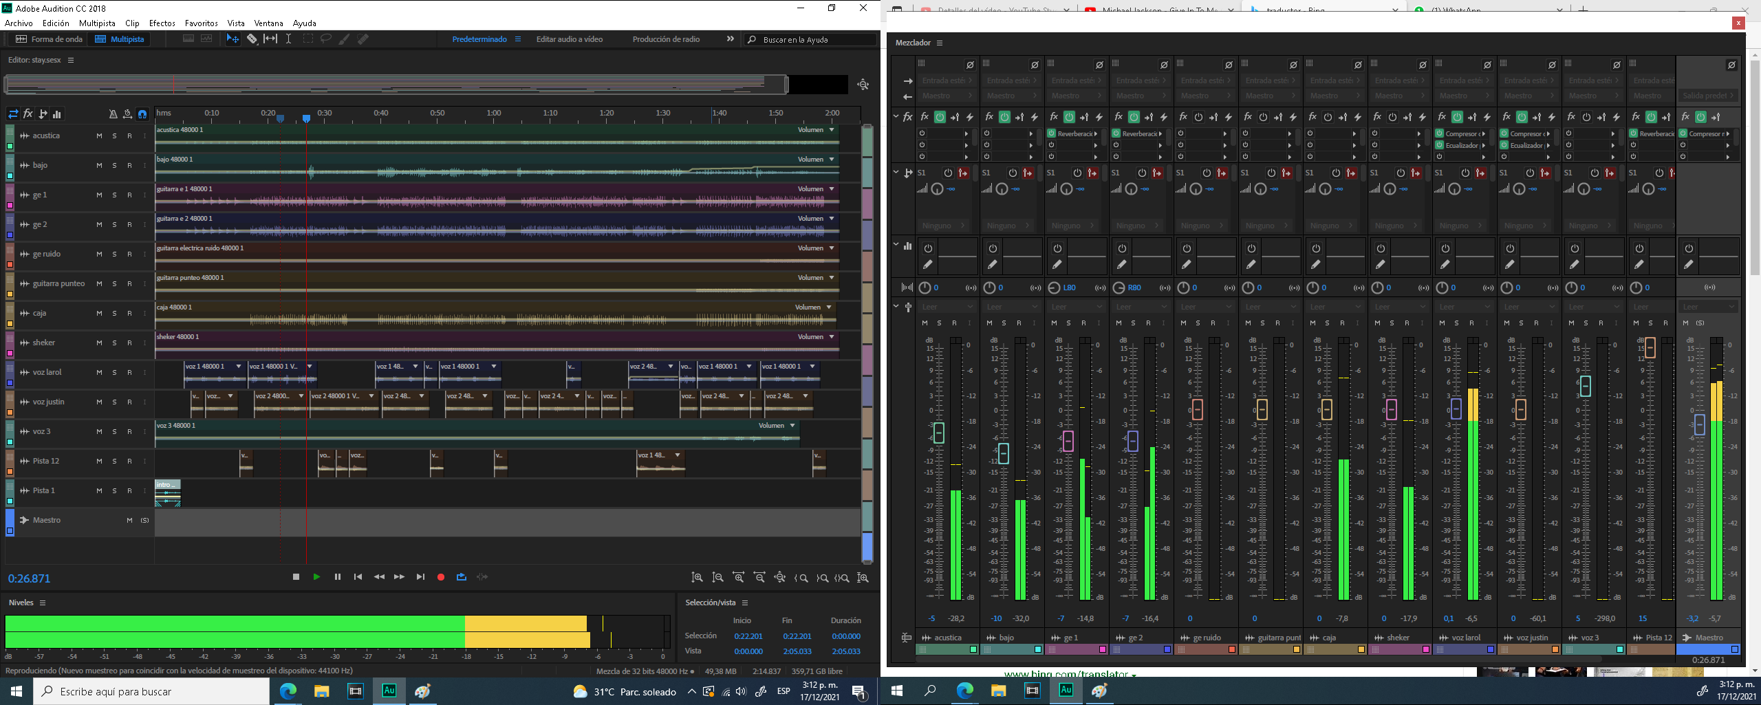The image size is (1761, 705).
Task: Click the Zoom Out Full icon
Action: click(779, 578)
